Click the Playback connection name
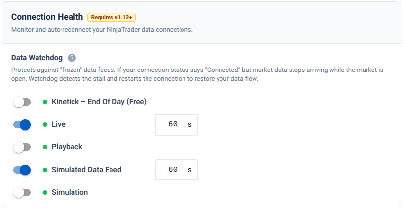Screen dimensions: 403x209 [x=67, y=147]
